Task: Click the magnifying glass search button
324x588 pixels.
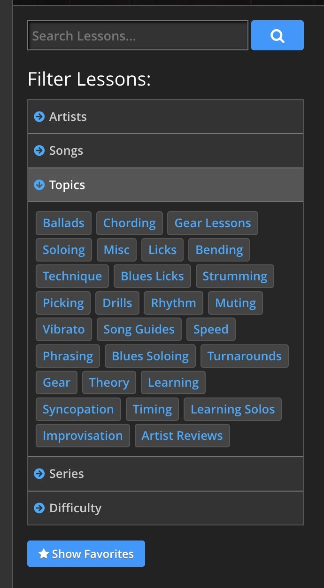Action: click(278, 35)
